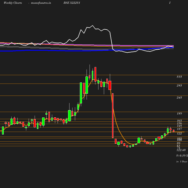
Task: Click the tall red crash candlestick
Action: pos(113,115)
